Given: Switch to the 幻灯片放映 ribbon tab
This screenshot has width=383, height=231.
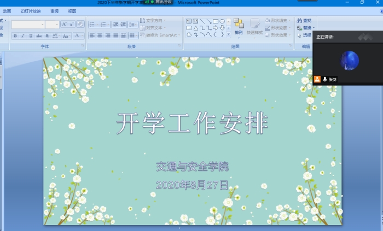Looking at the screenshot, I should pos(31,10).
